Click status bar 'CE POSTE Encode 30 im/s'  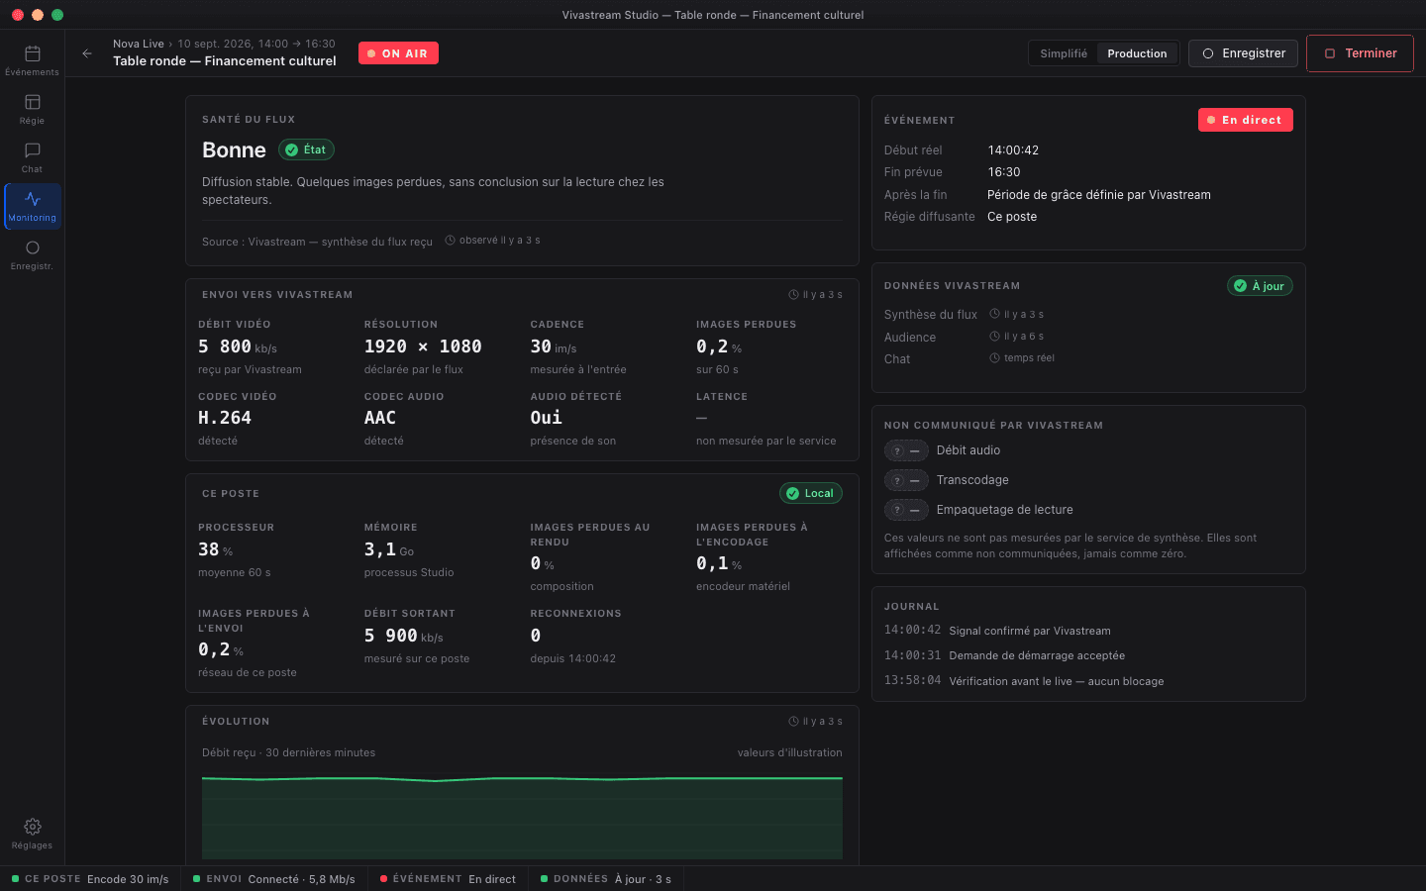click(x=90, y=879)
